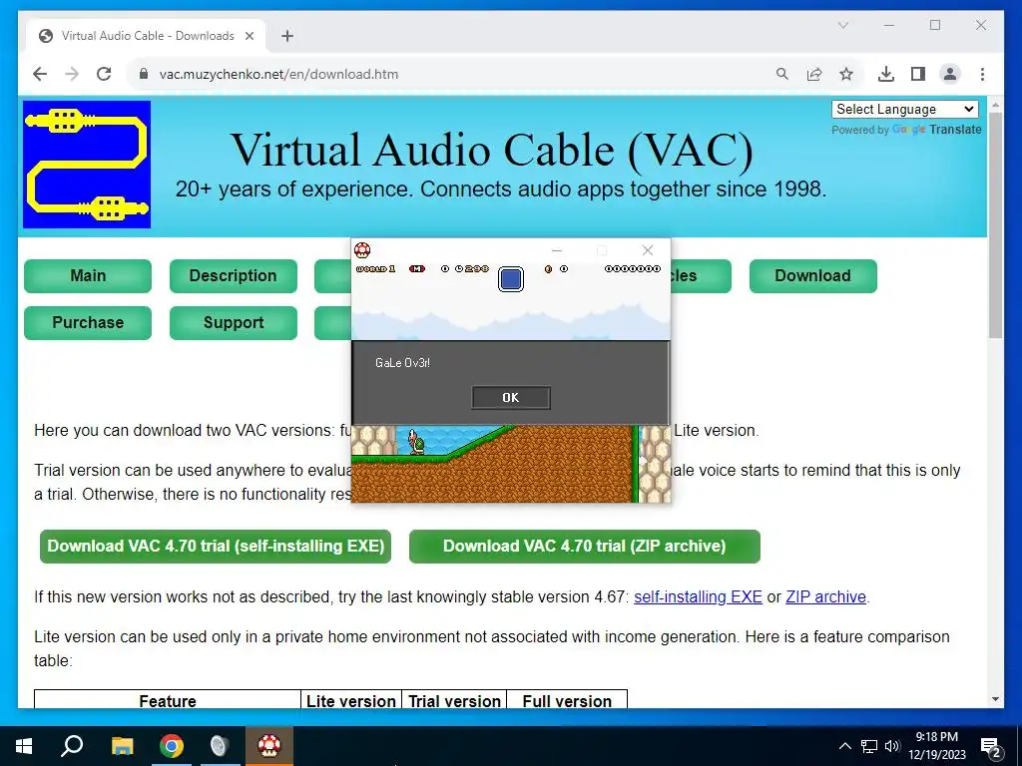
Task: Select the mushroom game taskbar icon
Action: coord(269,746)
